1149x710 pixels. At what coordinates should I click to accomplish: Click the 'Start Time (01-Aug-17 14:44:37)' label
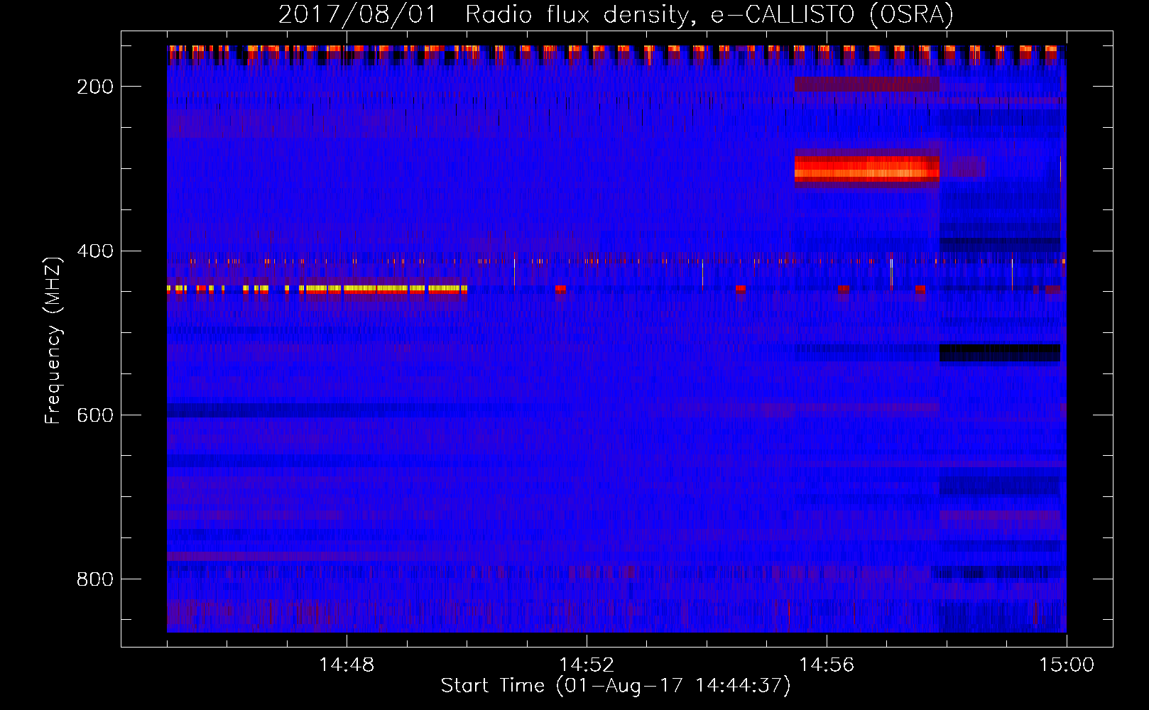pyautogui.click(x=615, y=686)
